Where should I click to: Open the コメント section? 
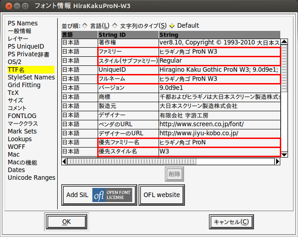coord(17,108)
